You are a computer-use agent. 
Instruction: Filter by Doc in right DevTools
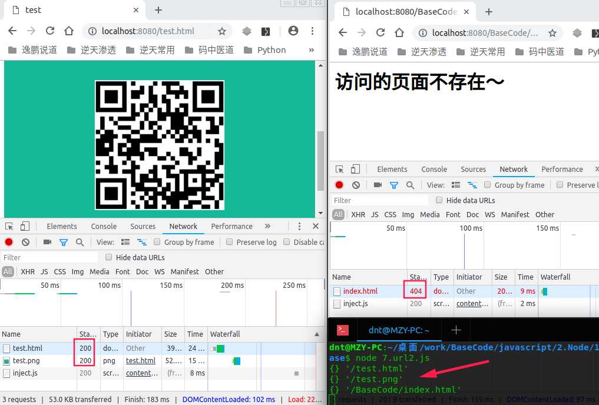472,214
